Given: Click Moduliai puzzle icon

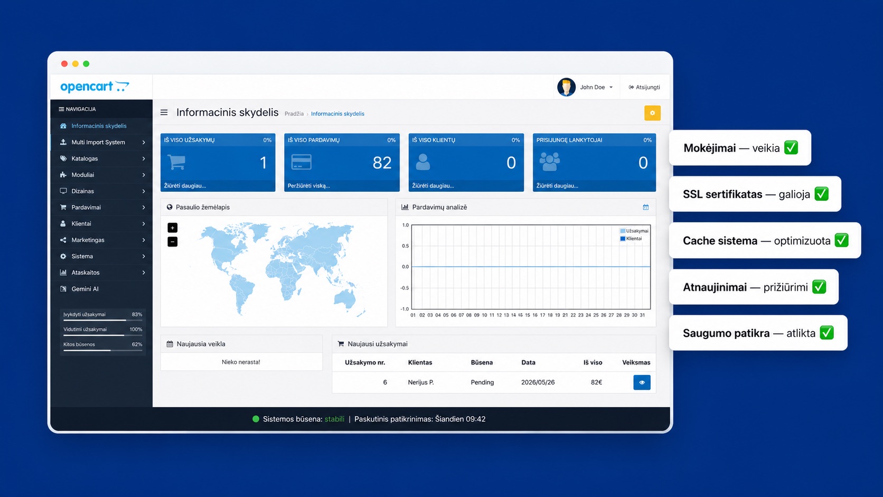Looking at the screenshot, I should (63, 175).
